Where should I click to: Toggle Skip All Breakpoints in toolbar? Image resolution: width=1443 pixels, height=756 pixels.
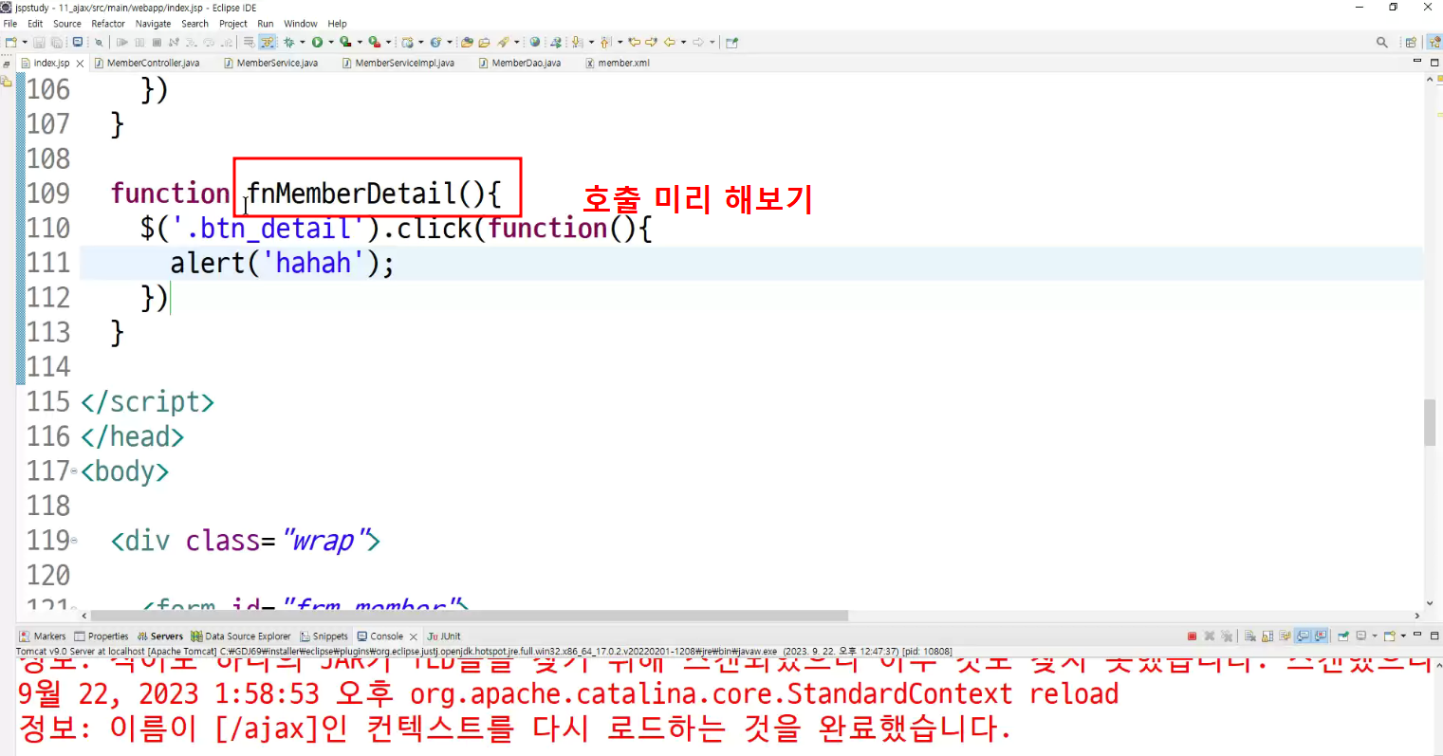click(98, 42)
